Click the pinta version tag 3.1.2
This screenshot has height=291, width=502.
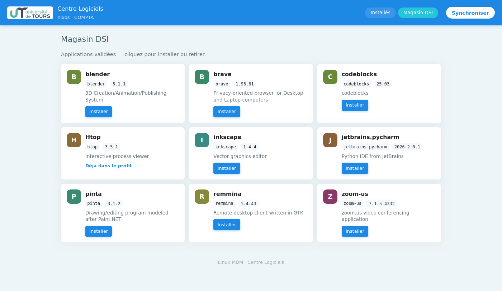pos(114,203)
